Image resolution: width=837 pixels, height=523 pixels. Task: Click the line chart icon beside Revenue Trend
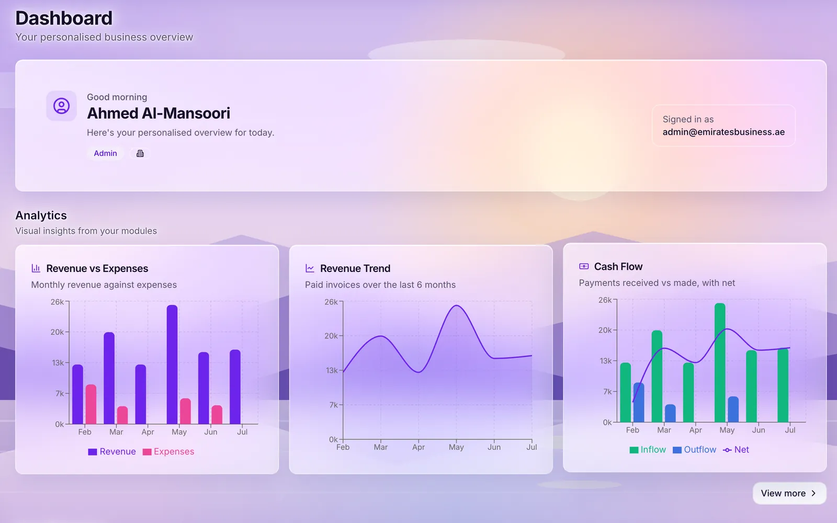[x=310, y=268]
